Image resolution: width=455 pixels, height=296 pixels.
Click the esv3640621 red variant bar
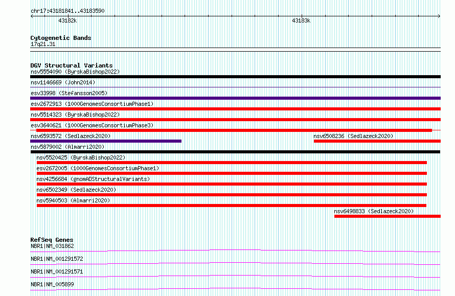[x=234, y=130]
